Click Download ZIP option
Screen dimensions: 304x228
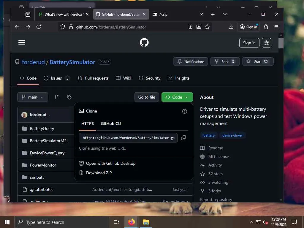tap(99, 173)
